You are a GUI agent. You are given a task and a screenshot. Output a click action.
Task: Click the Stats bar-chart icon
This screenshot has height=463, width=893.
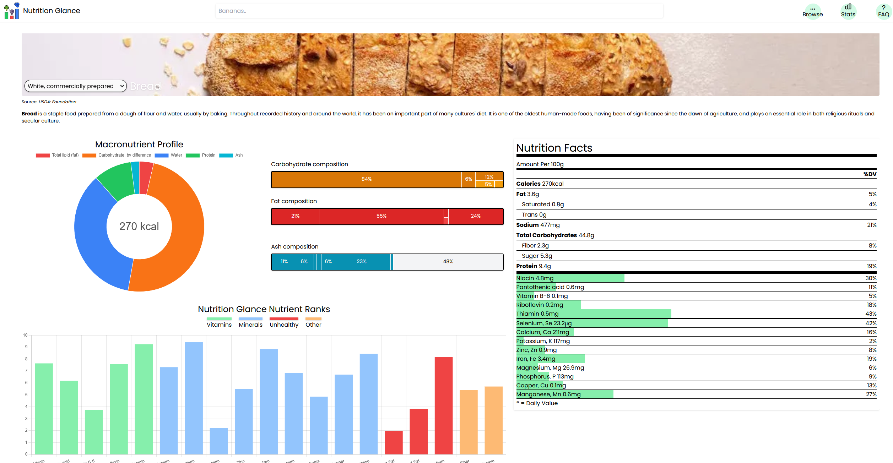(848, 6)
